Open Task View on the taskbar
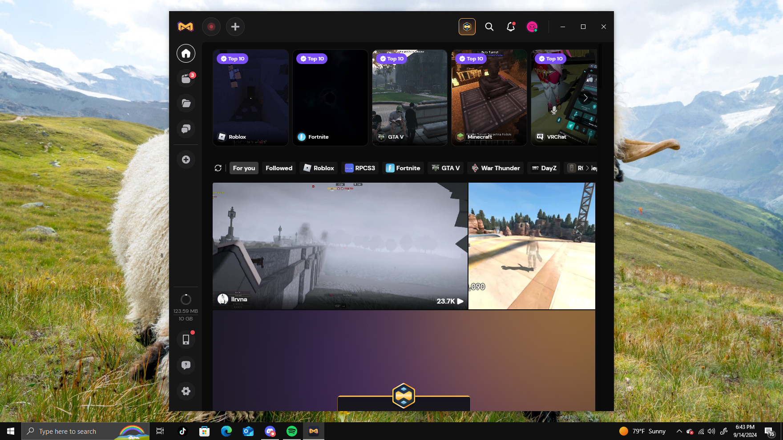The height and width of the screenshot is (440, 783). point(160,431)
